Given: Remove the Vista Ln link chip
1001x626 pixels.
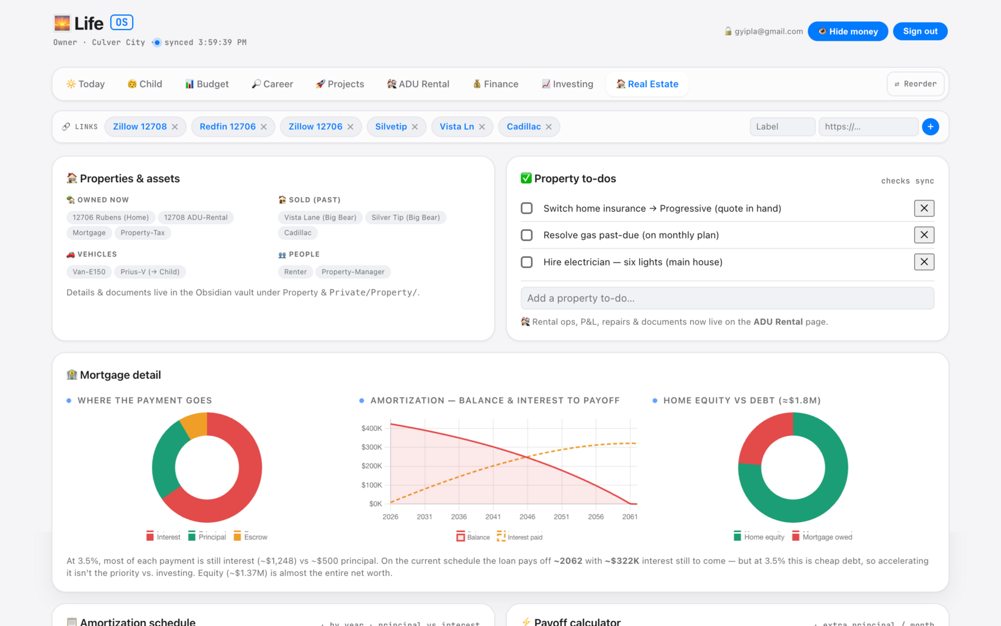Looking at the screenshot, I should coord(482,127).
